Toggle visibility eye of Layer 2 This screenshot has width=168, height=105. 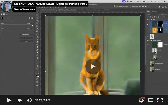(148, 57)
